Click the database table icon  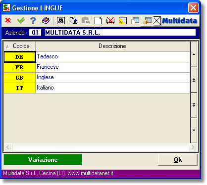click(148, 21)
